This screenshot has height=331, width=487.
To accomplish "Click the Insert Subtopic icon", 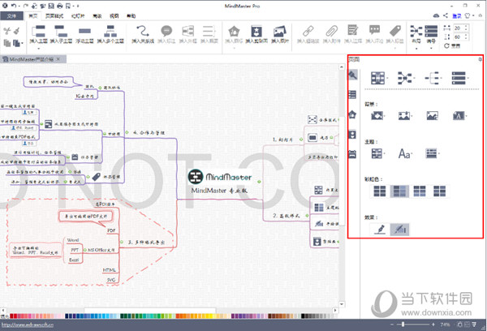I will click(61, 31).
